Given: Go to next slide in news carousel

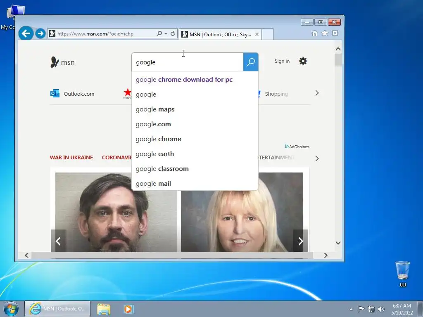Looking at the screenshot, I should click(301, 241).
